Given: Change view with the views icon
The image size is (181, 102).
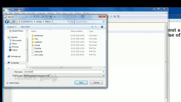Looking at the screenshot, I should (x=92, y=27).
